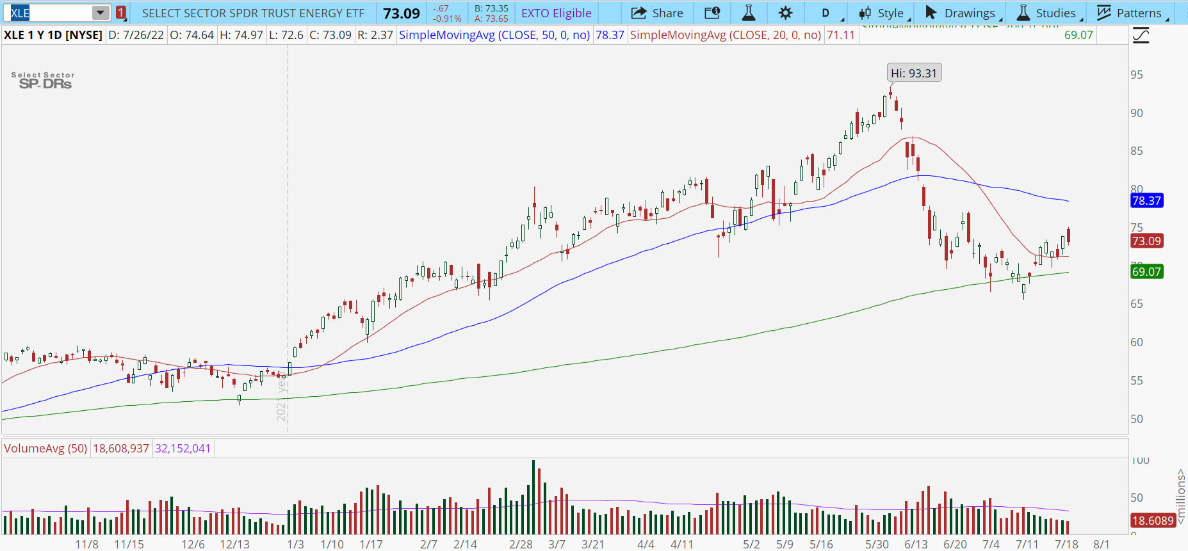1188x551 pixels.
Task: Click the VolumeAvg (50) label
Action: [45, 448]
